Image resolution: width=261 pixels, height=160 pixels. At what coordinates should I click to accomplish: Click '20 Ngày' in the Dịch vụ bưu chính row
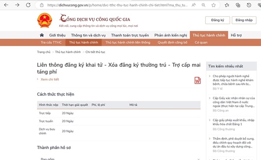pyautogui.click(x=68, y=131)
